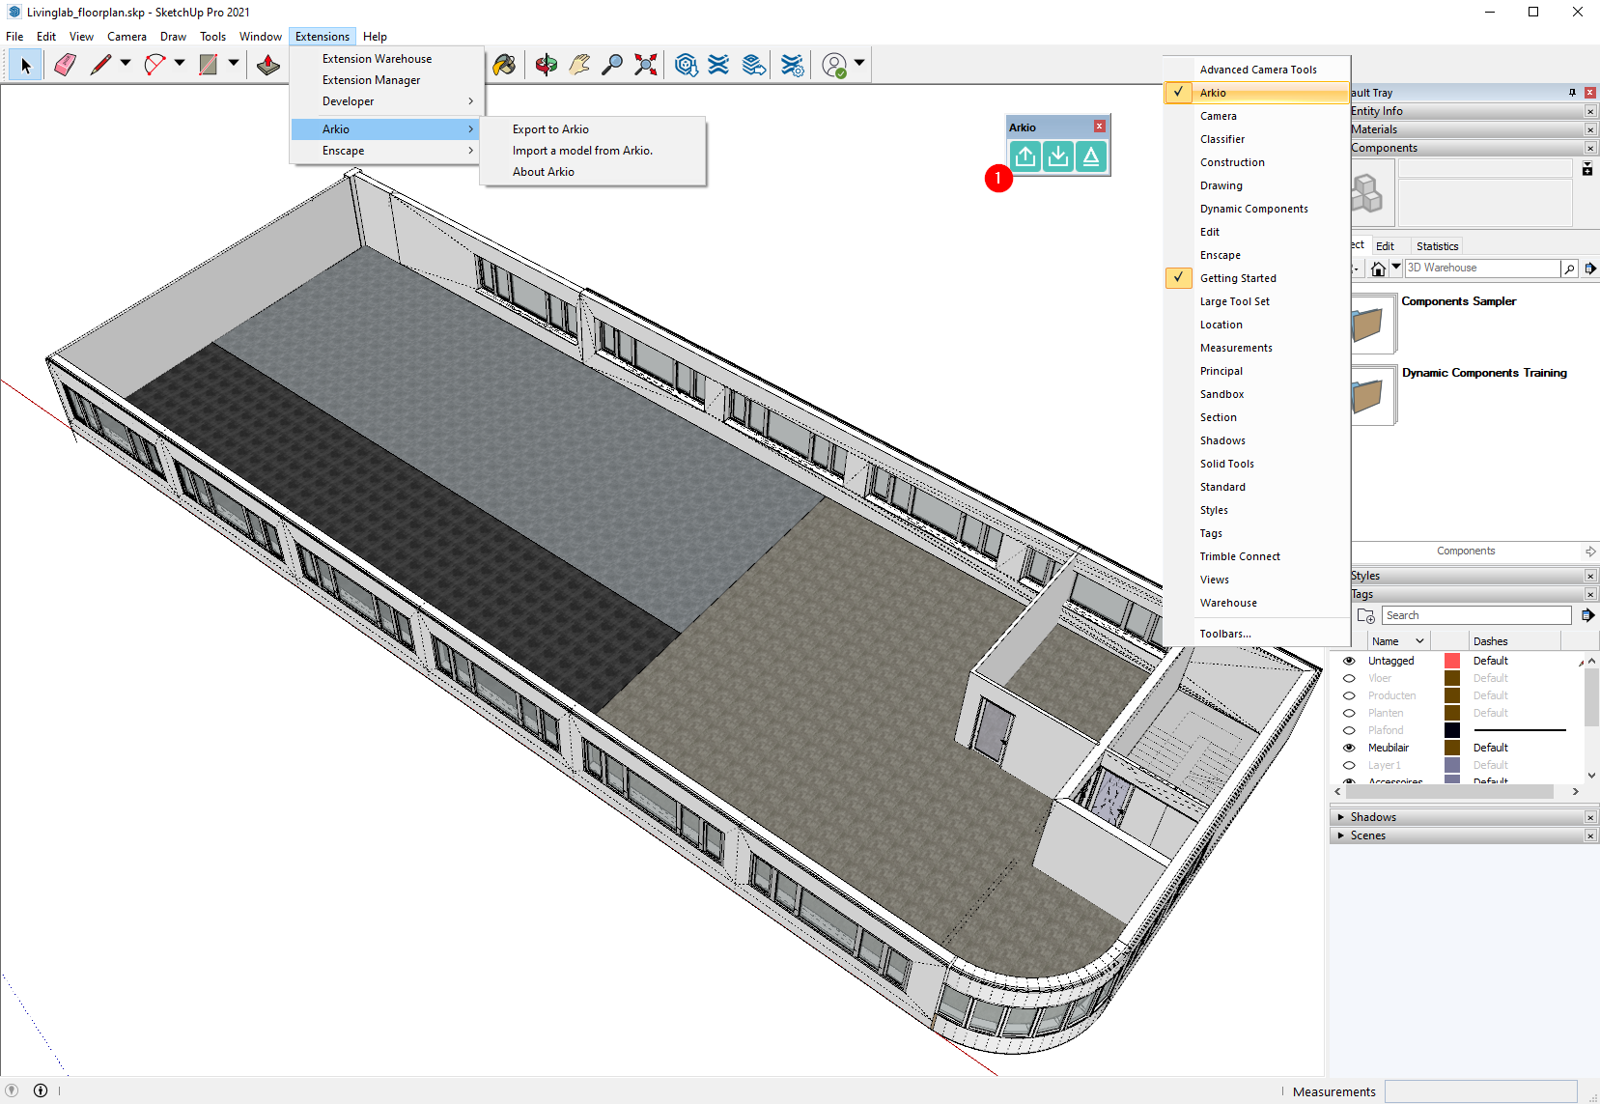This screenshot has height=1104, width=1600.
Task: Close the Styles panel
Action: coord(1590,576)
